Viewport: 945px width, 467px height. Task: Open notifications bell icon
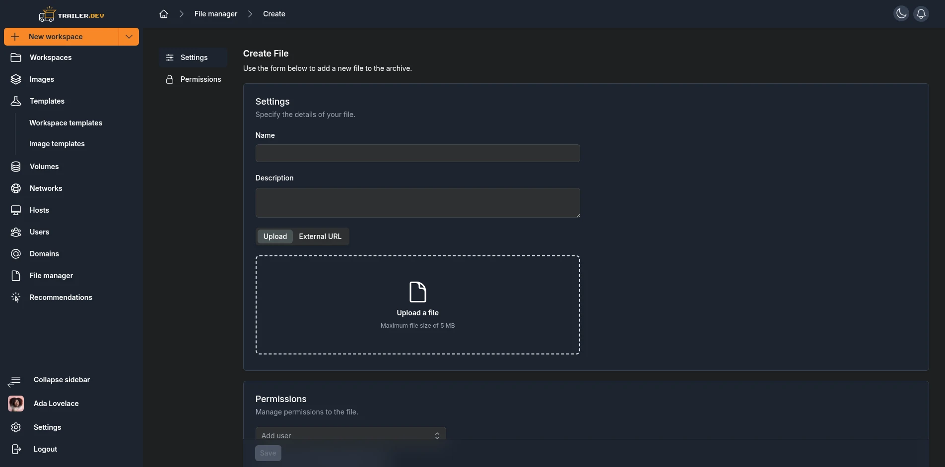click(921, 13)
